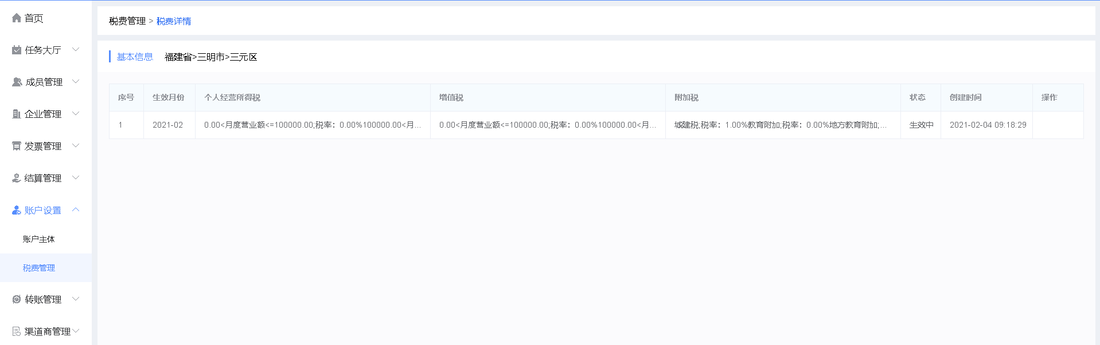Go back to 税费管理 breadcrumb
The height and width of the screenshot is (345, 1100).
[127, 21]
